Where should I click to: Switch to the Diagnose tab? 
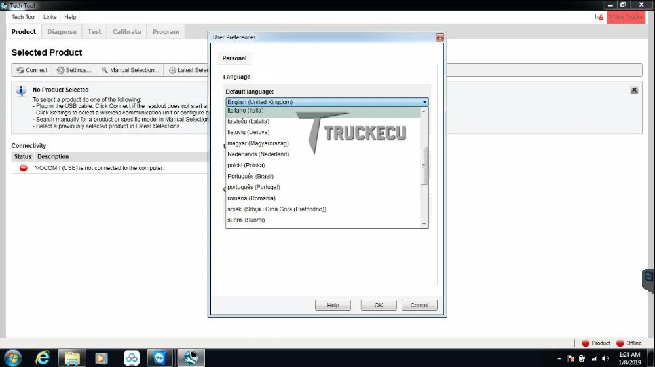point(62,31)
